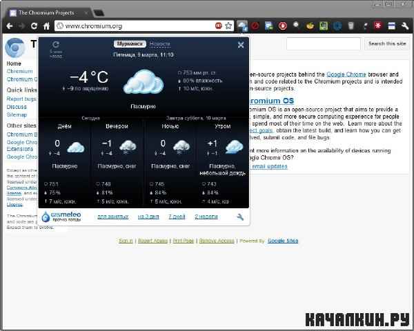Click the Днём forecast cloud icon
The height and width of the screenshot is (331, 414).
(75, 148)
